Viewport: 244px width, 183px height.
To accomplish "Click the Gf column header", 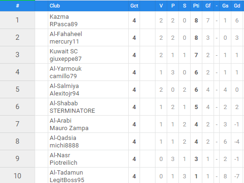I will click(x=208, y=6).
